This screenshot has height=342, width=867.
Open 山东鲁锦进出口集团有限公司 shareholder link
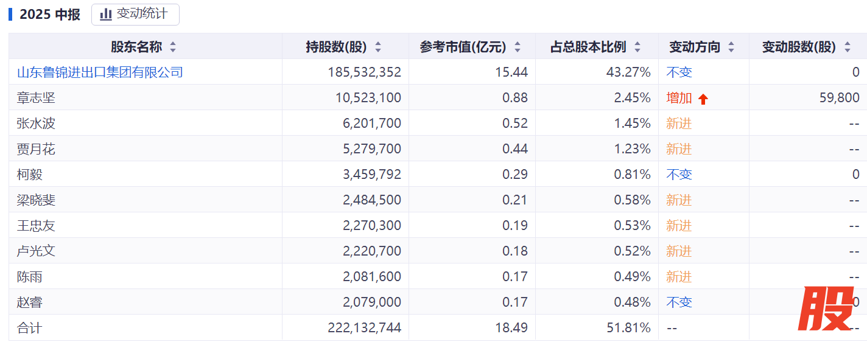(100, 72)
